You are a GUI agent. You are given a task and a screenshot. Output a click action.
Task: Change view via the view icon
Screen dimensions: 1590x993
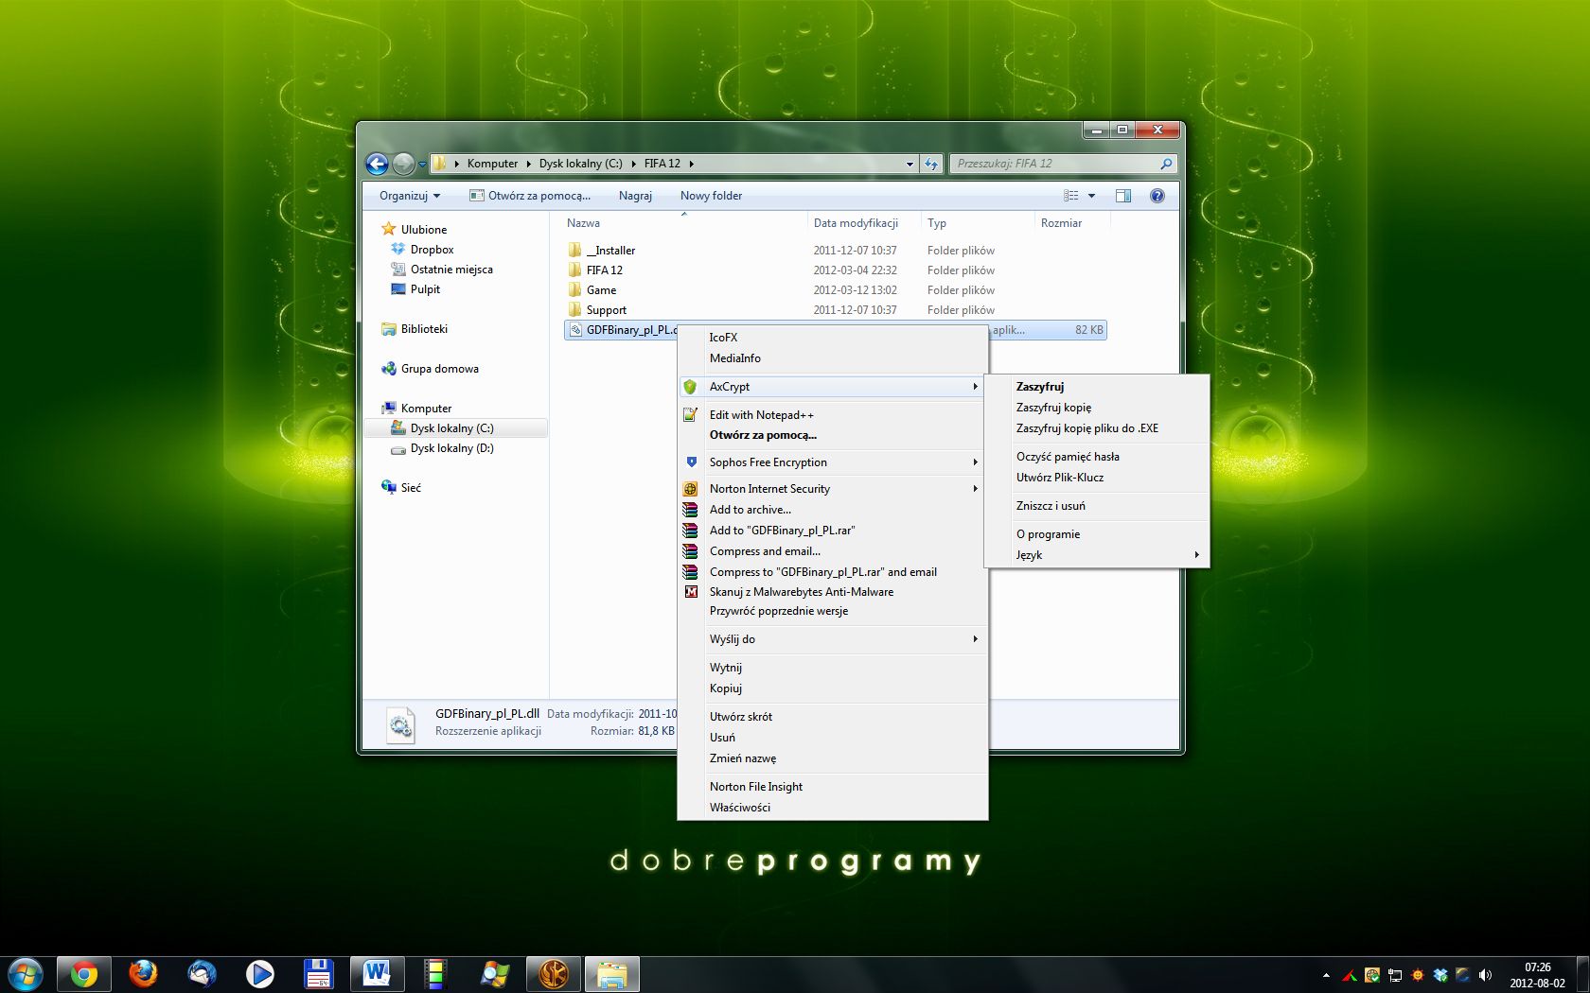pyautogui.click(x=1071, y=196)
